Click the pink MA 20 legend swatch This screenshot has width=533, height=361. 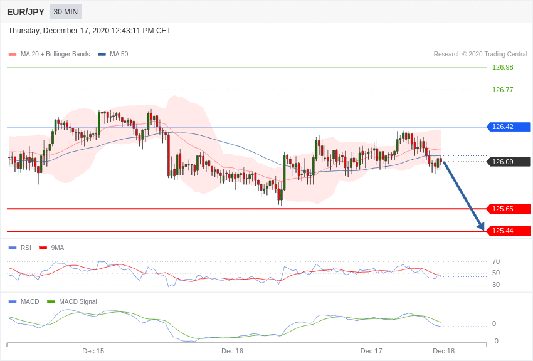click(13, 54)
